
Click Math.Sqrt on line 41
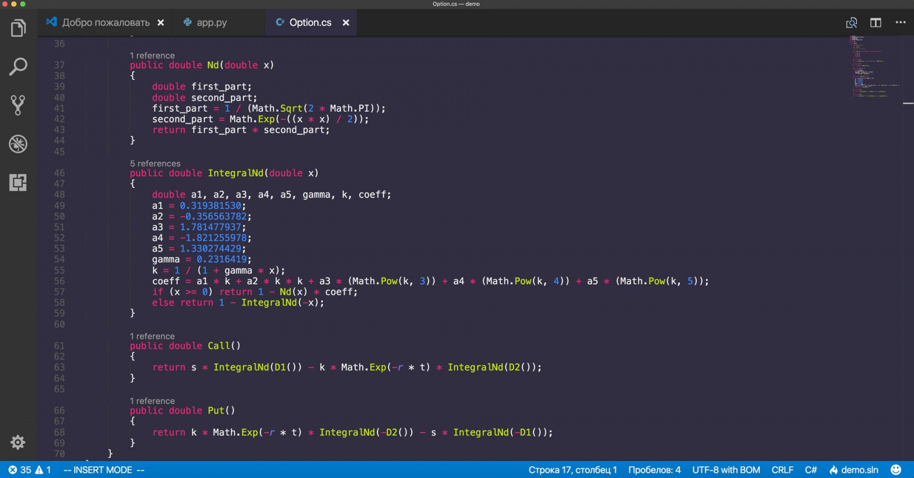(x=278, y=109)
